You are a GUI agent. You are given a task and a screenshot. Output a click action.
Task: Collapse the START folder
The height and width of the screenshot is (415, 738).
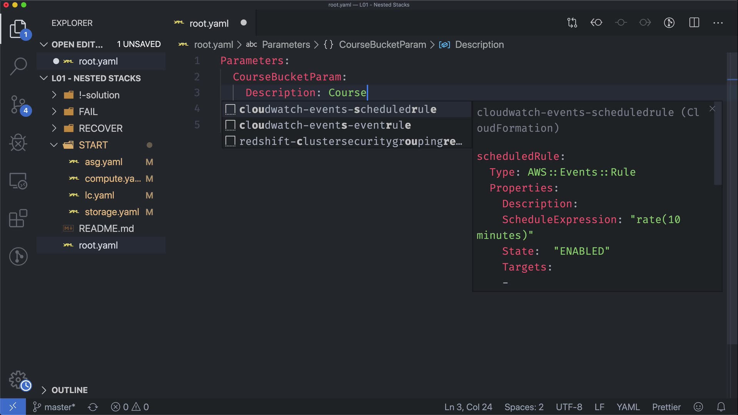[93, 145]
